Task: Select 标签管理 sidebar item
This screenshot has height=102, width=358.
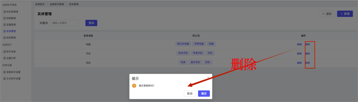Action: (10, 38)
